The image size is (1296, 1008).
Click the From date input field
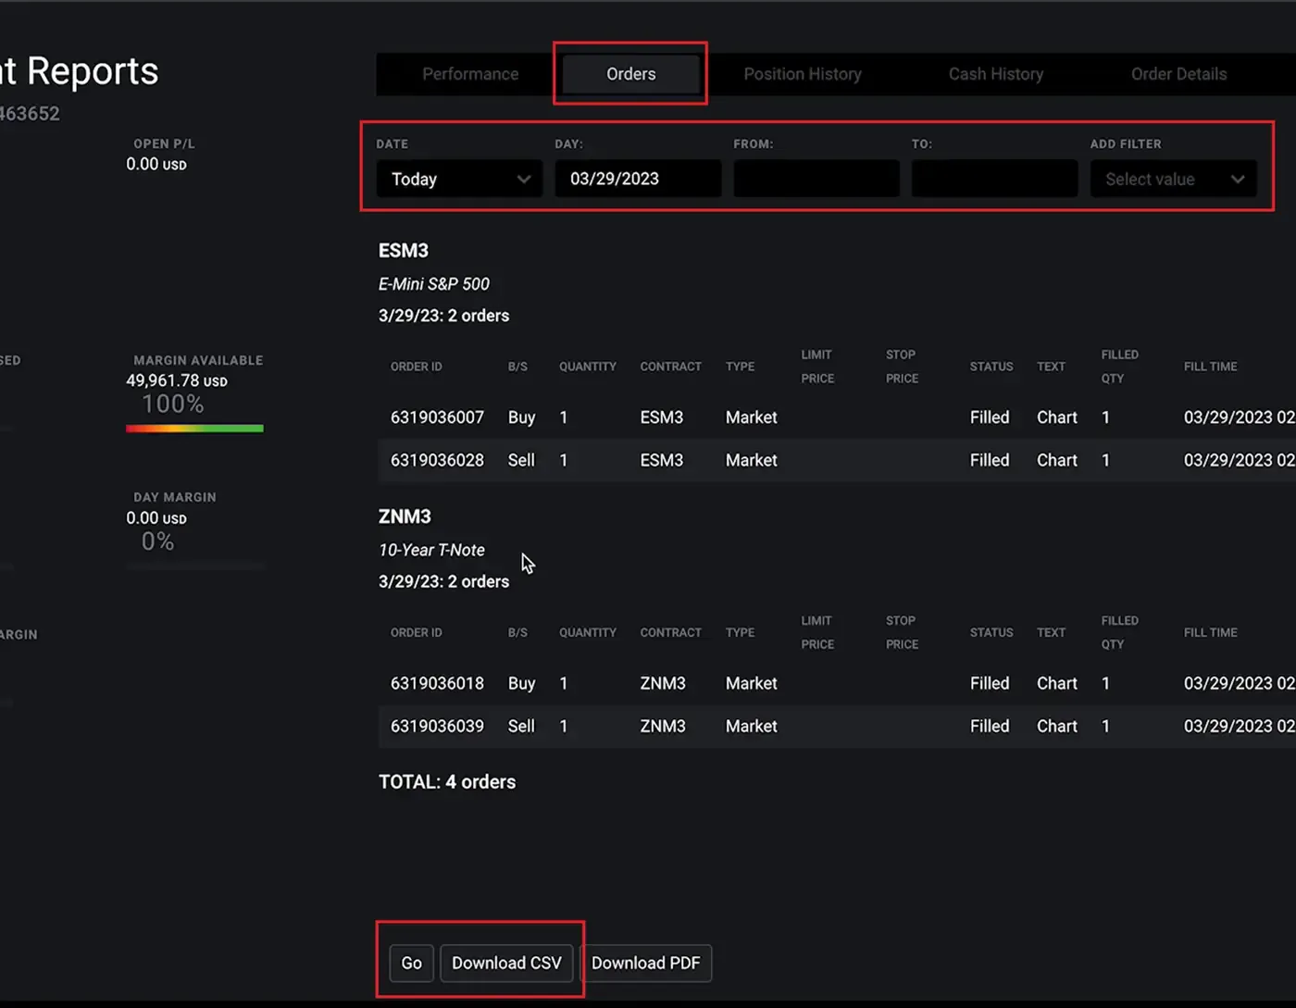tap(816, 179)
